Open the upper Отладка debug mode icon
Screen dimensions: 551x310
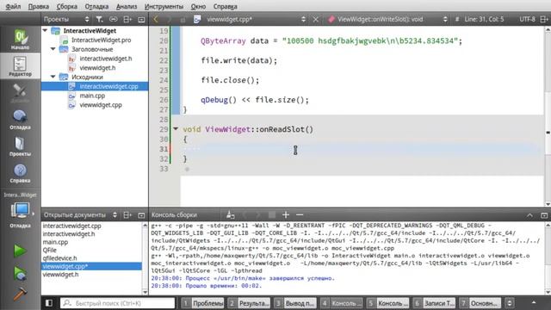click(x=20, y=120)
